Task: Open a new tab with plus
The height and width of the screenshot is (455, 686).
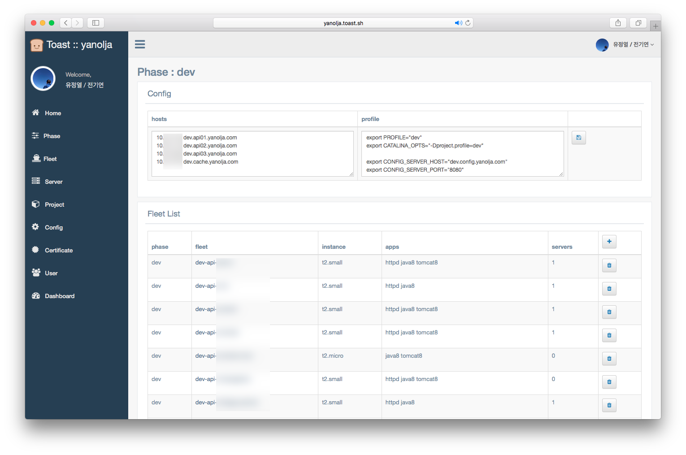Action: pyautogui.click(x=656, y=26)
